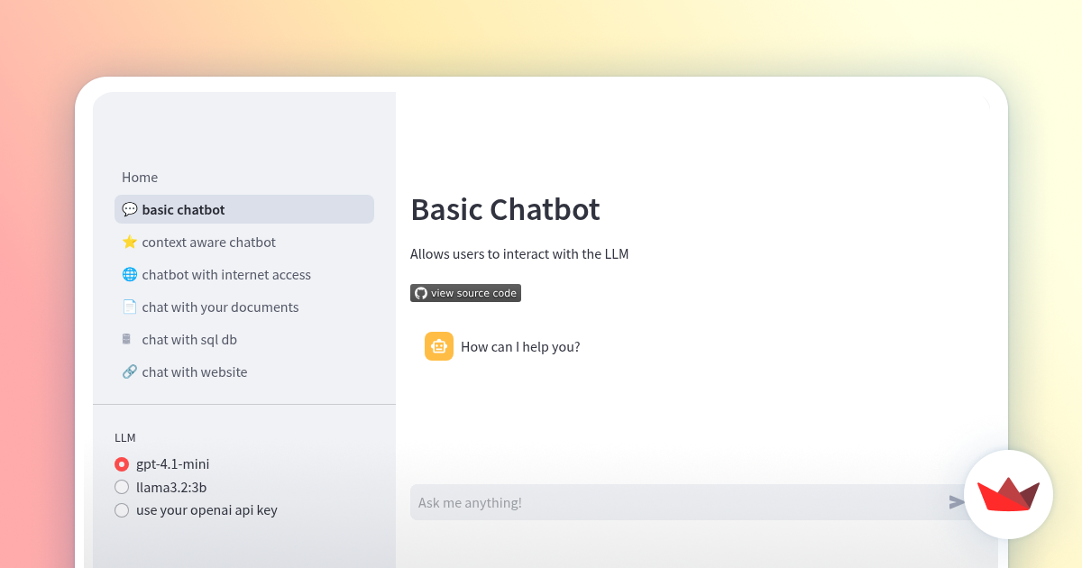This screenshot has height=568, width=1082.
Task: Open chat with website page
Action: tap(244, 371)
